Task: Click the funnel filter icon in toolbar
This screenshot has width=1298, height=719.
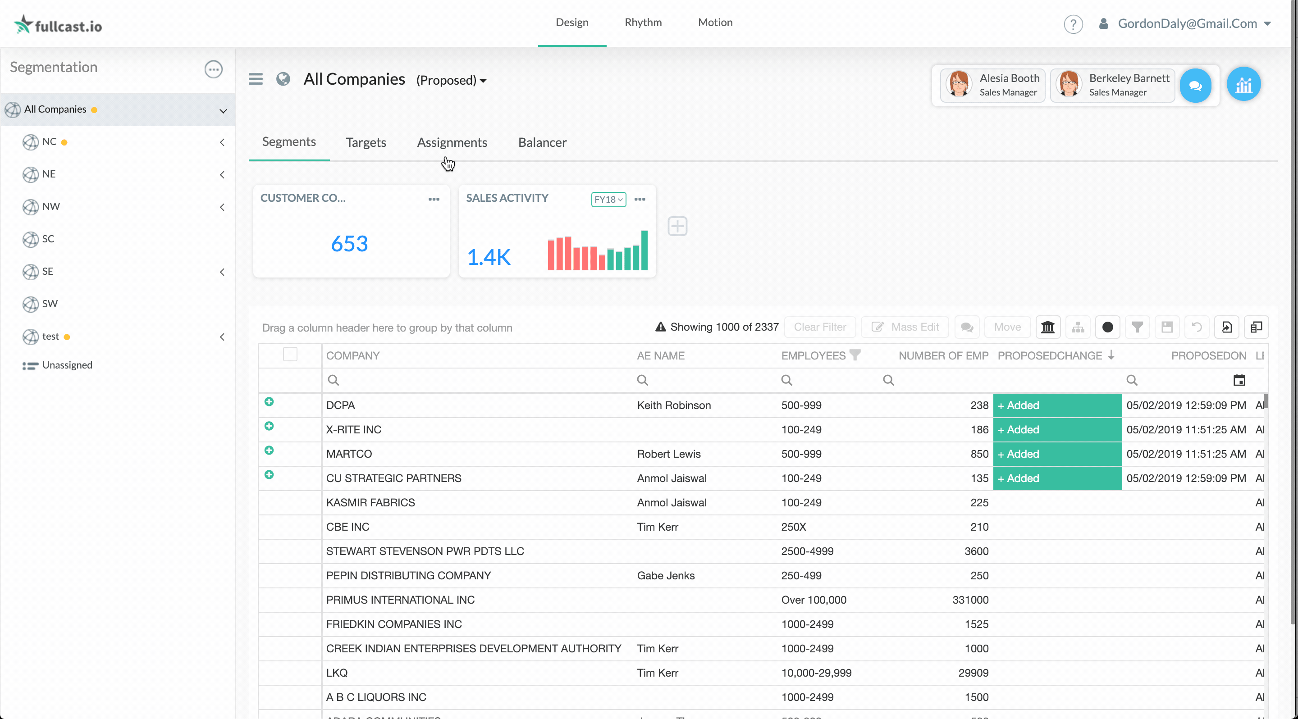Action: 1137,327
